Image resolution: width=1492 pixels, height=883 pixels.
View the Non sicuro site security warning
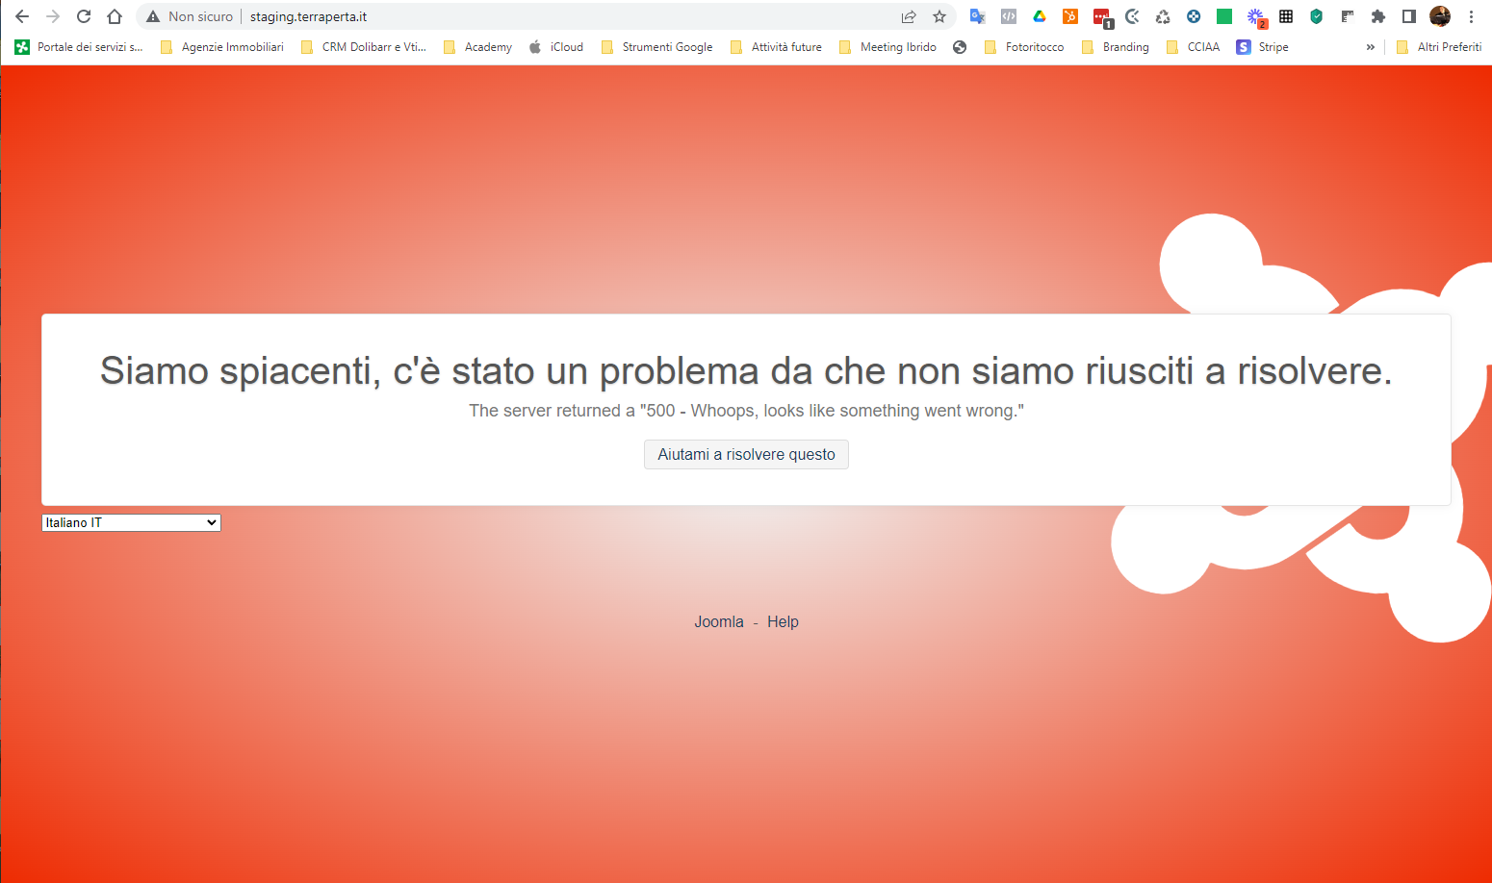click(x=190, y=16)
